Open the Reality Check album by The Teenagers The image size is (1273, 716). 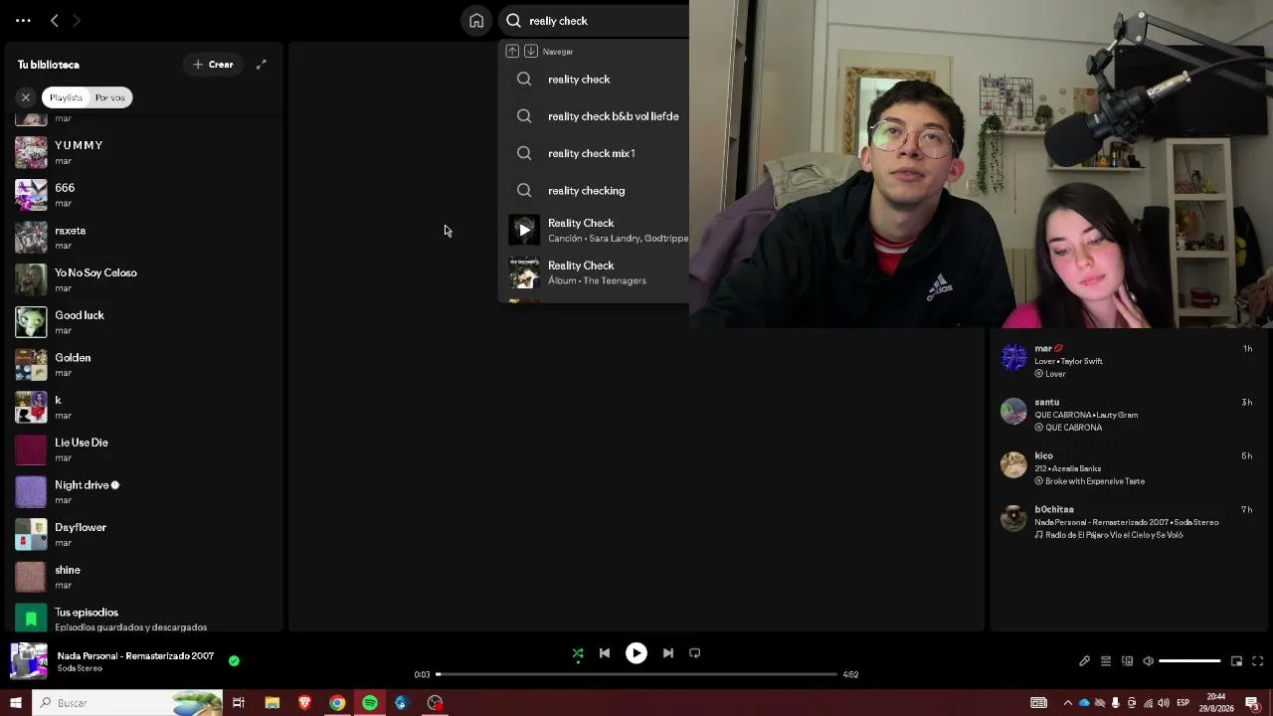595,272
